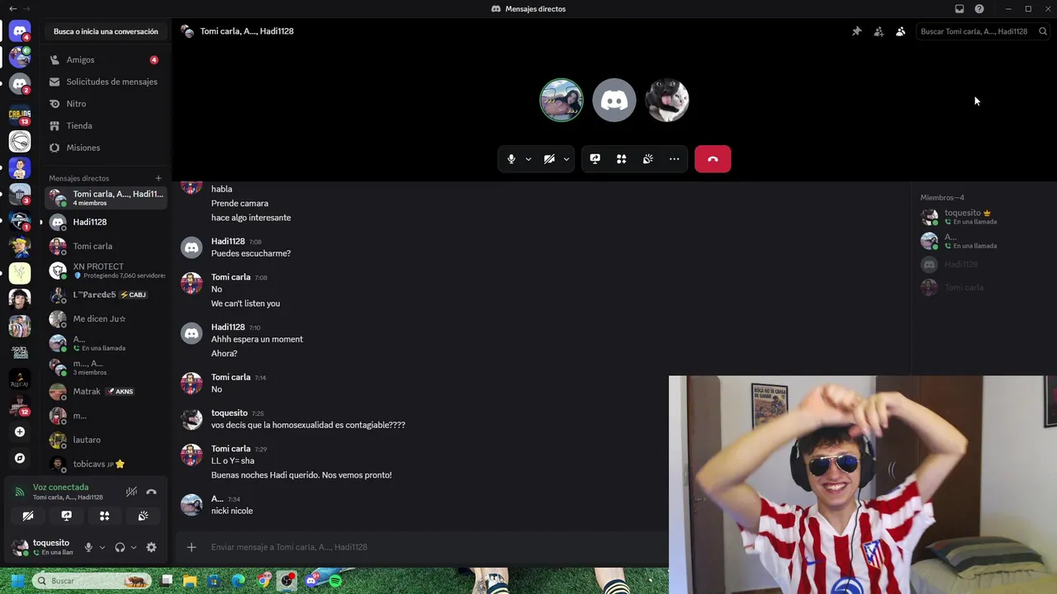This screenshot has width=1057, height=594.
Task: Navigate back with the title bar arrow
Action: (12, 9)
